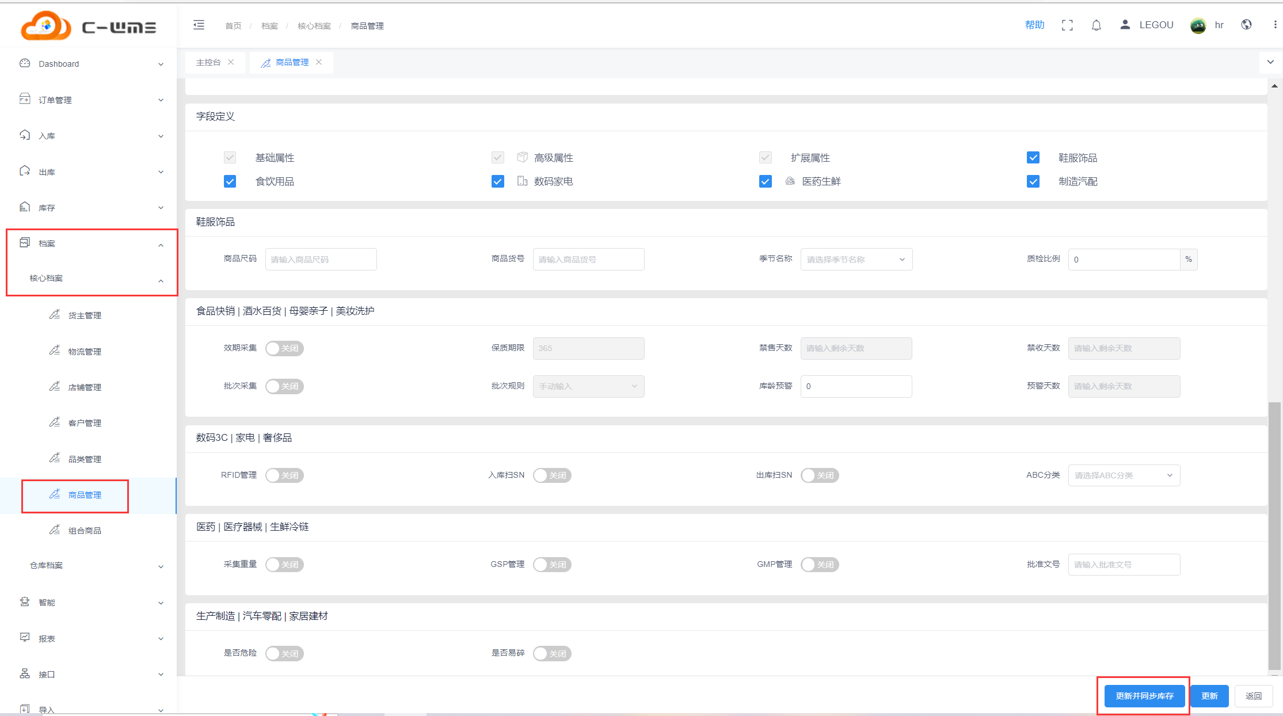
Task: Collapse sidebar with hamburger menu icon
Action: (199, 25)
